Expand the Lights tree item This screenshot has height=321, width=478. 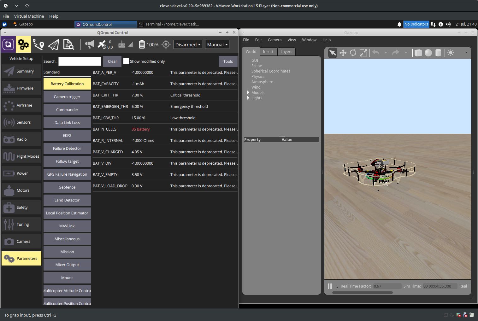pyautogui.click(x=248, y=98)
